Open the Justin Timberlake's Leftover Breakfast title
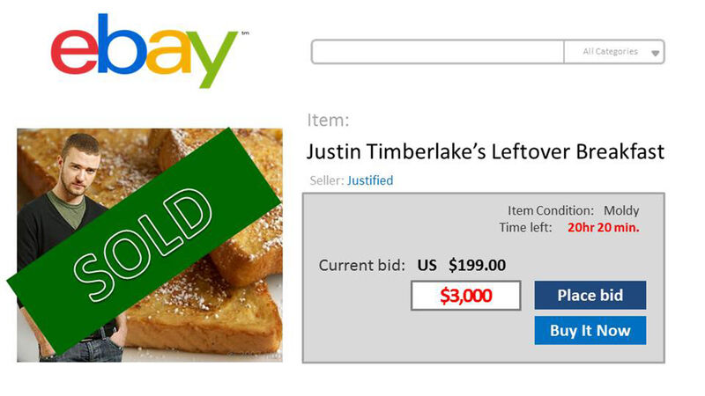This screenshot has height=396, width=705. (x=485, y=151)
